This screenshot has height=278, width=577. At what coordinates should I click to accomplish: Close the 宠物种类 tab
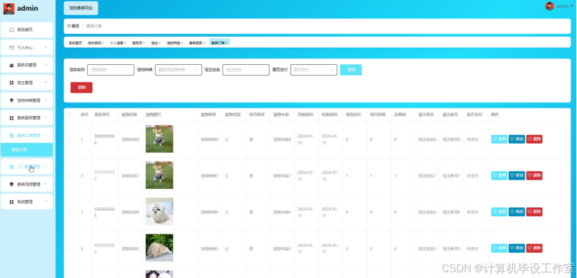[x=182, y=43]
